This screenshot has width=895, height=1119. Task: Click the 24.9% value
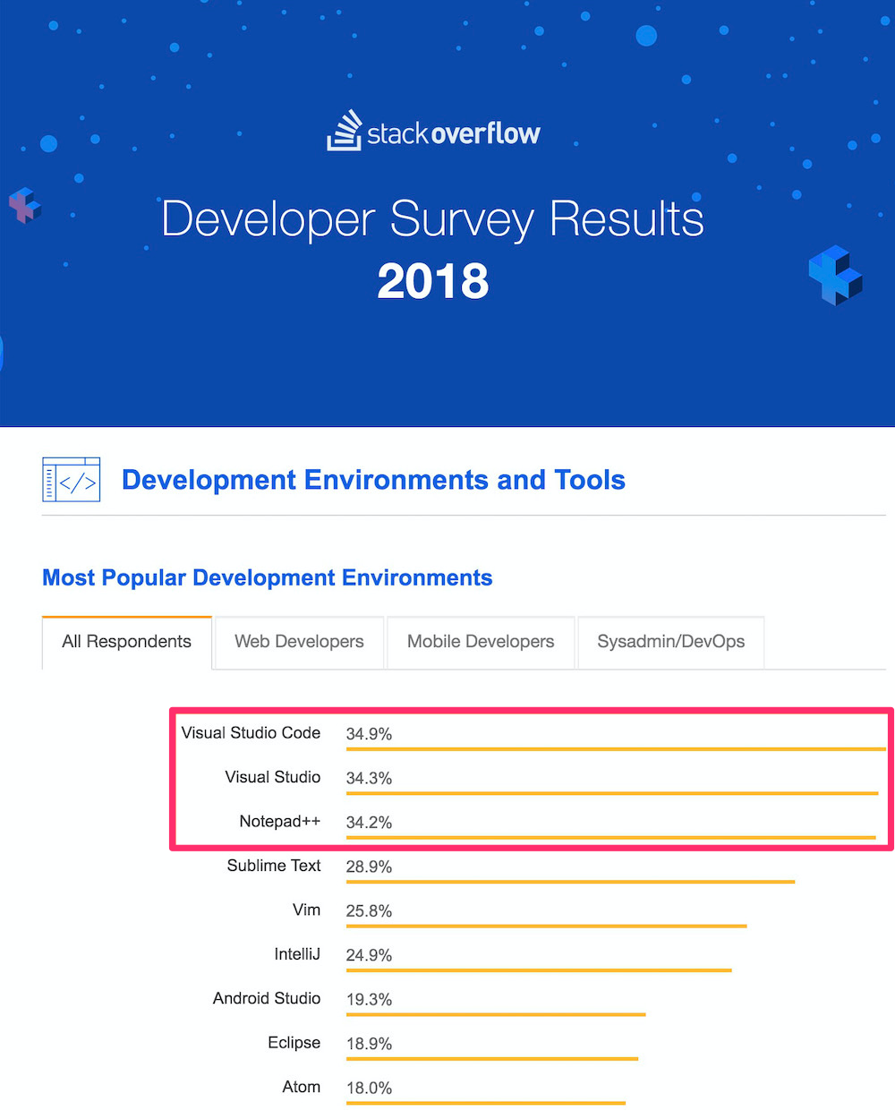(x=369, y=955)
